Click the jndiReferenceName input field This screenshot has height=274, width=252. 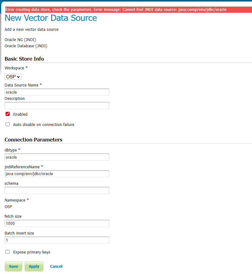point(57,174)
